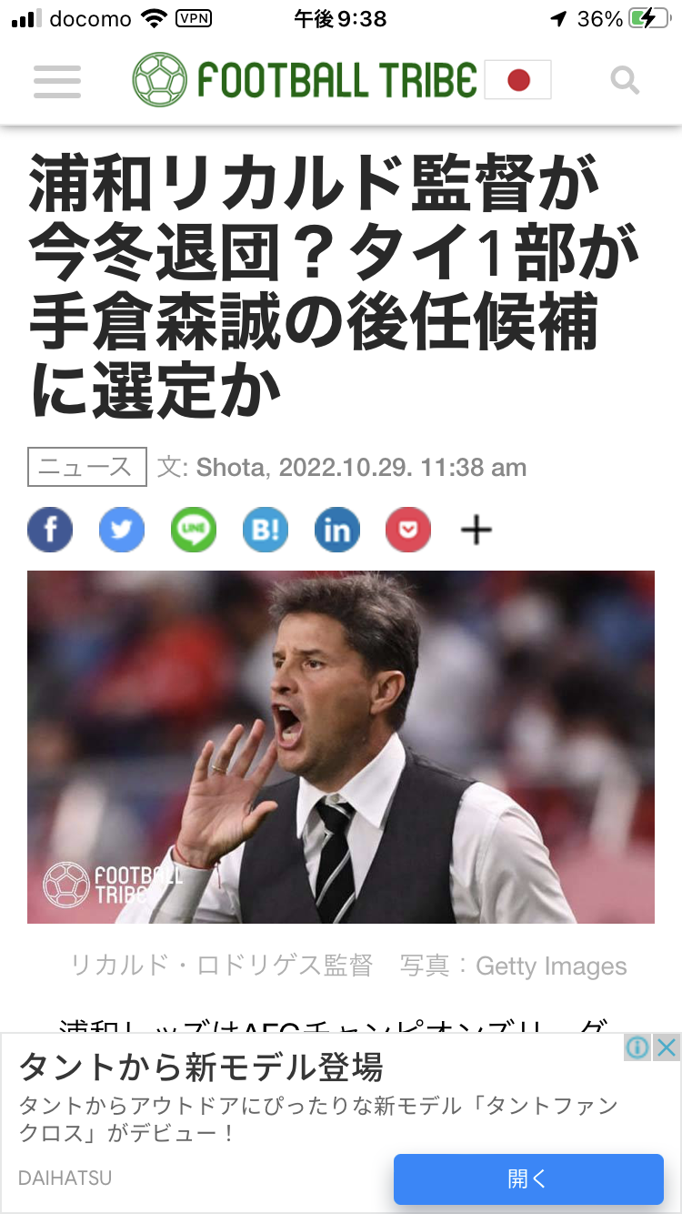The width and height of the screenshot is (682, 1214).
Task: Share the article on Facebook
Action: (x=50, y=530)
